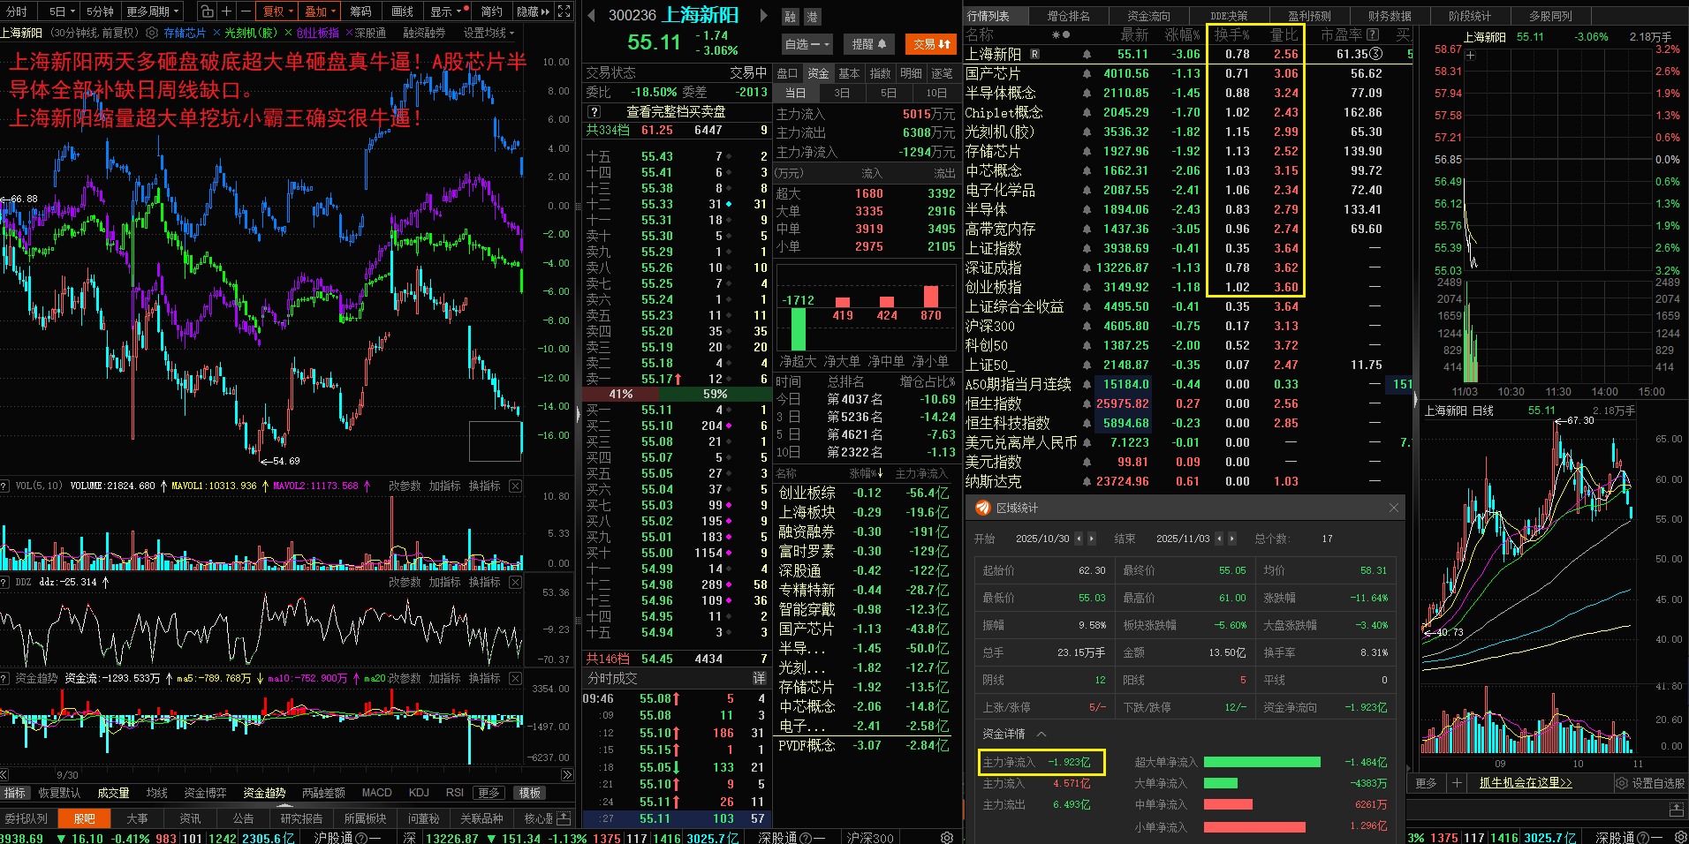
Task: Toggle fullscreen chart icon
Action: (x=564, y=11)
